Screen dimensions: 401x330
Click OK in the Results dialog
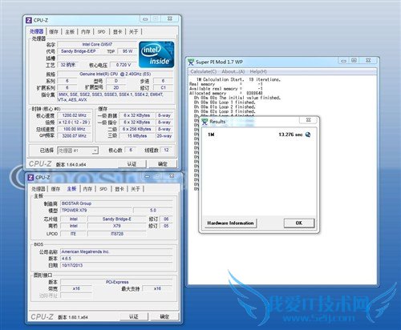(299, 223)
